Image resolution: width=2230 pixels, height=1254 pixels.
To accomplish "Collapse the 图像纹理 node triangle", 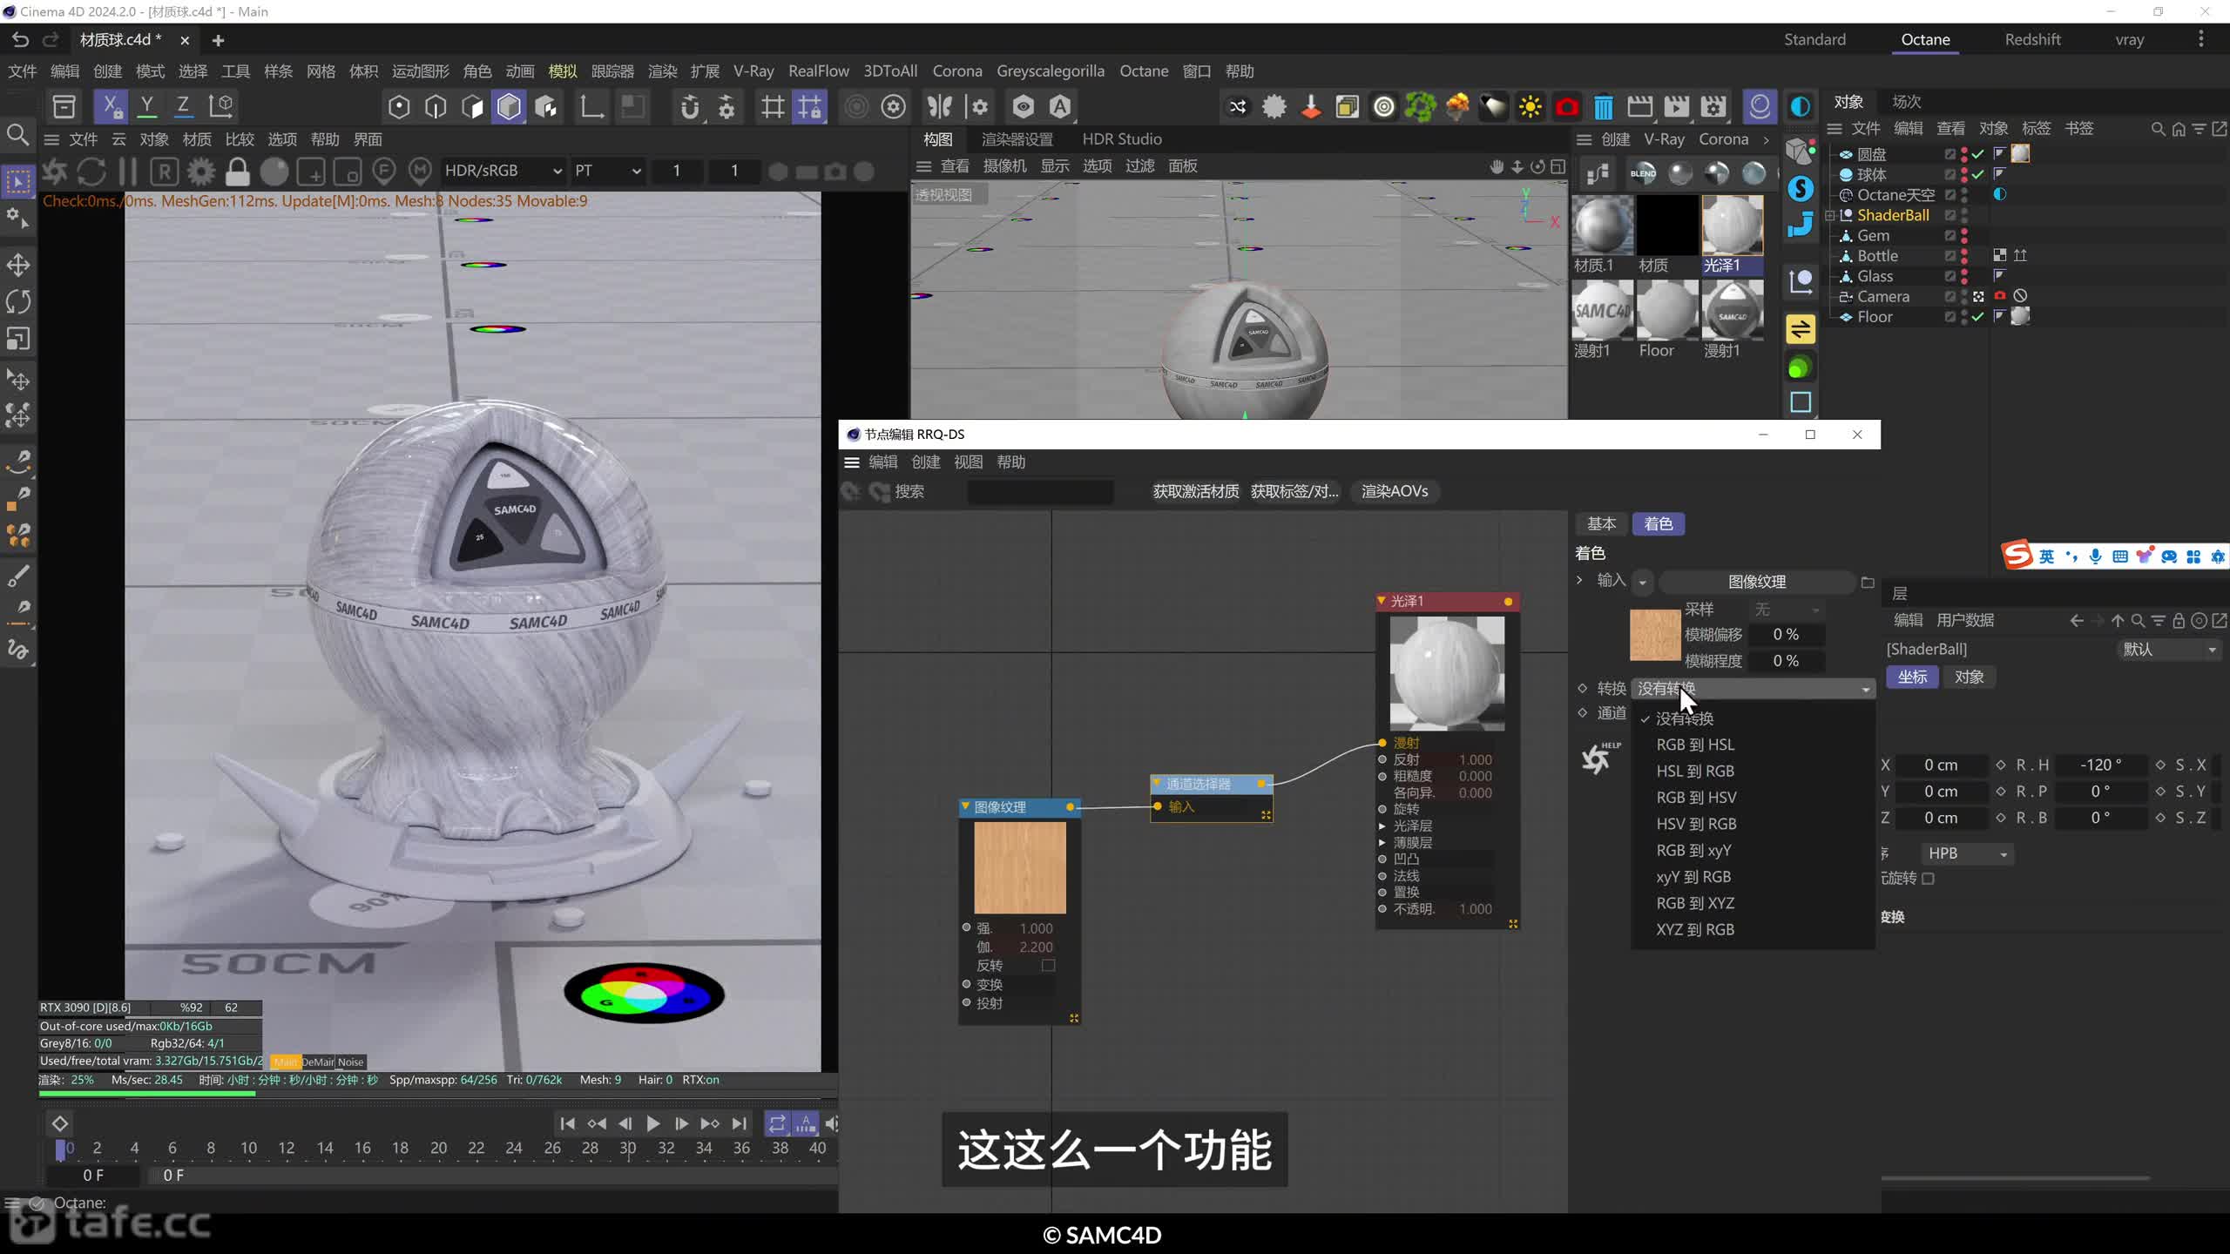I will pyautogui.click(x=965, y=807).
